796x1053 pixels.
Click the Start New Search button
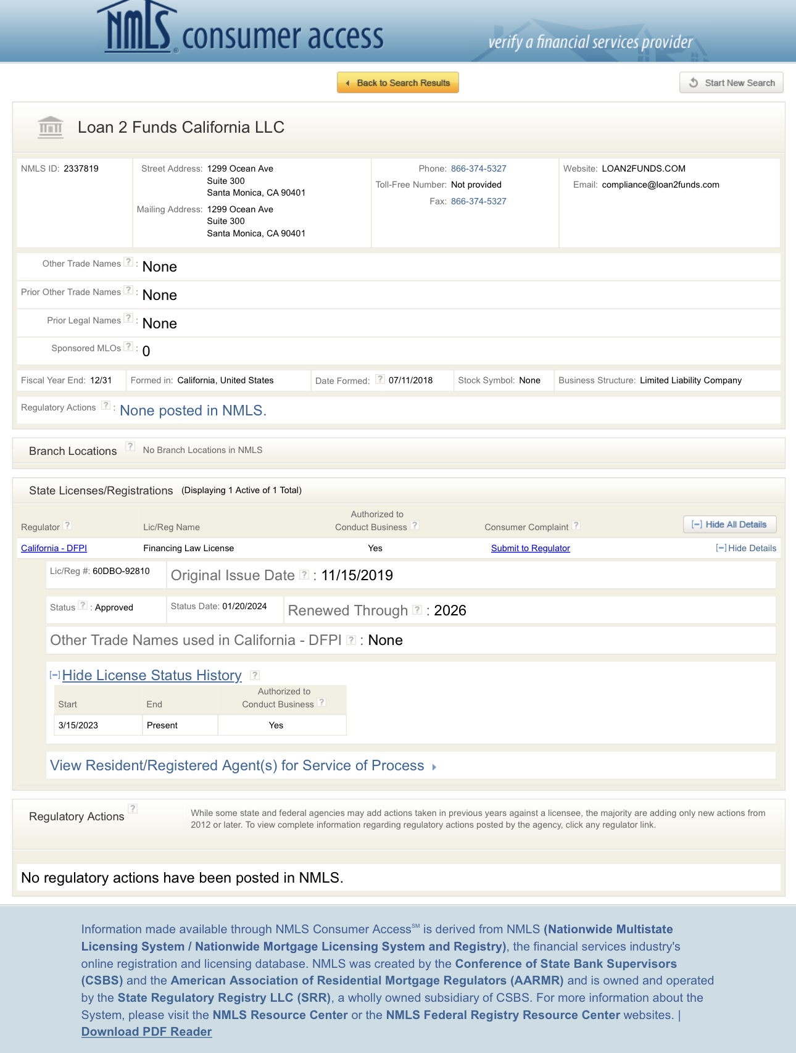coord(732,83)
